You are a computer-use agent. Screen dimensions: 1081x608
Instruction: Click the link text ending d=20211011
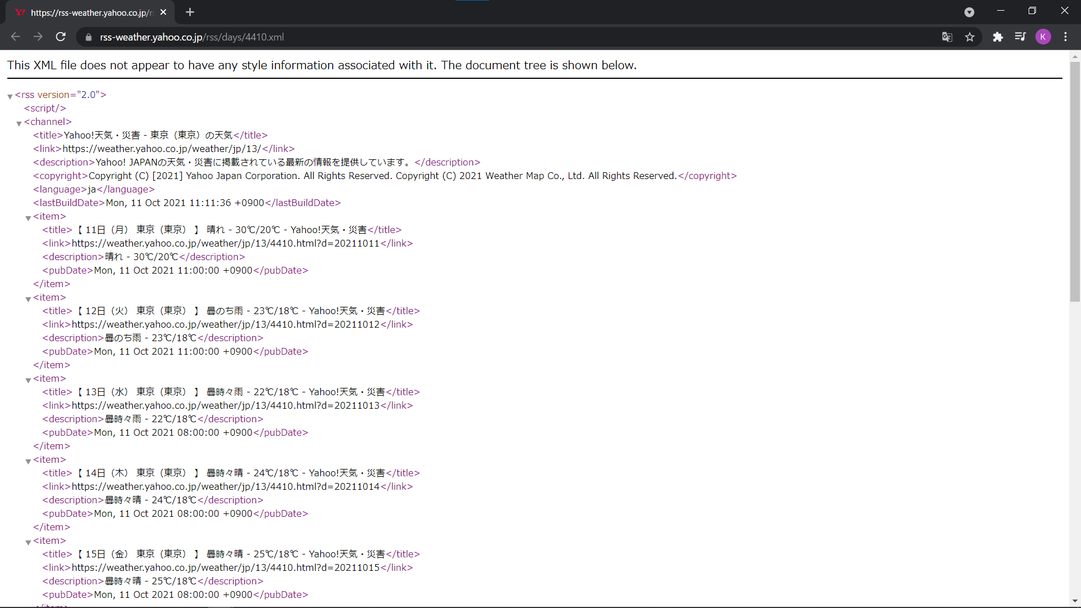[226, 243]
